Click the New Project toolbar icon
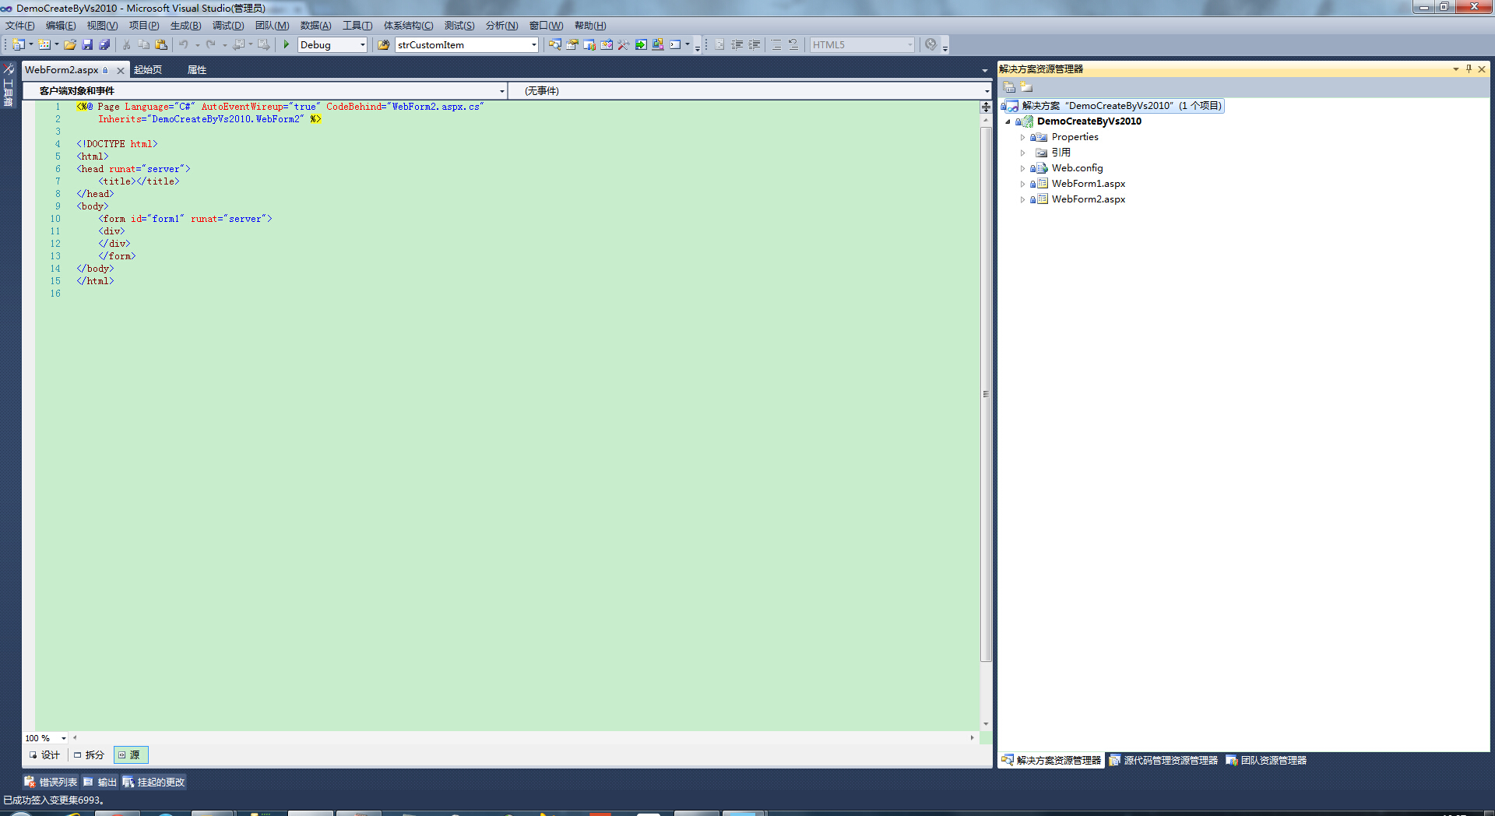The image size is (1495, 816). [x=18, y=44]
